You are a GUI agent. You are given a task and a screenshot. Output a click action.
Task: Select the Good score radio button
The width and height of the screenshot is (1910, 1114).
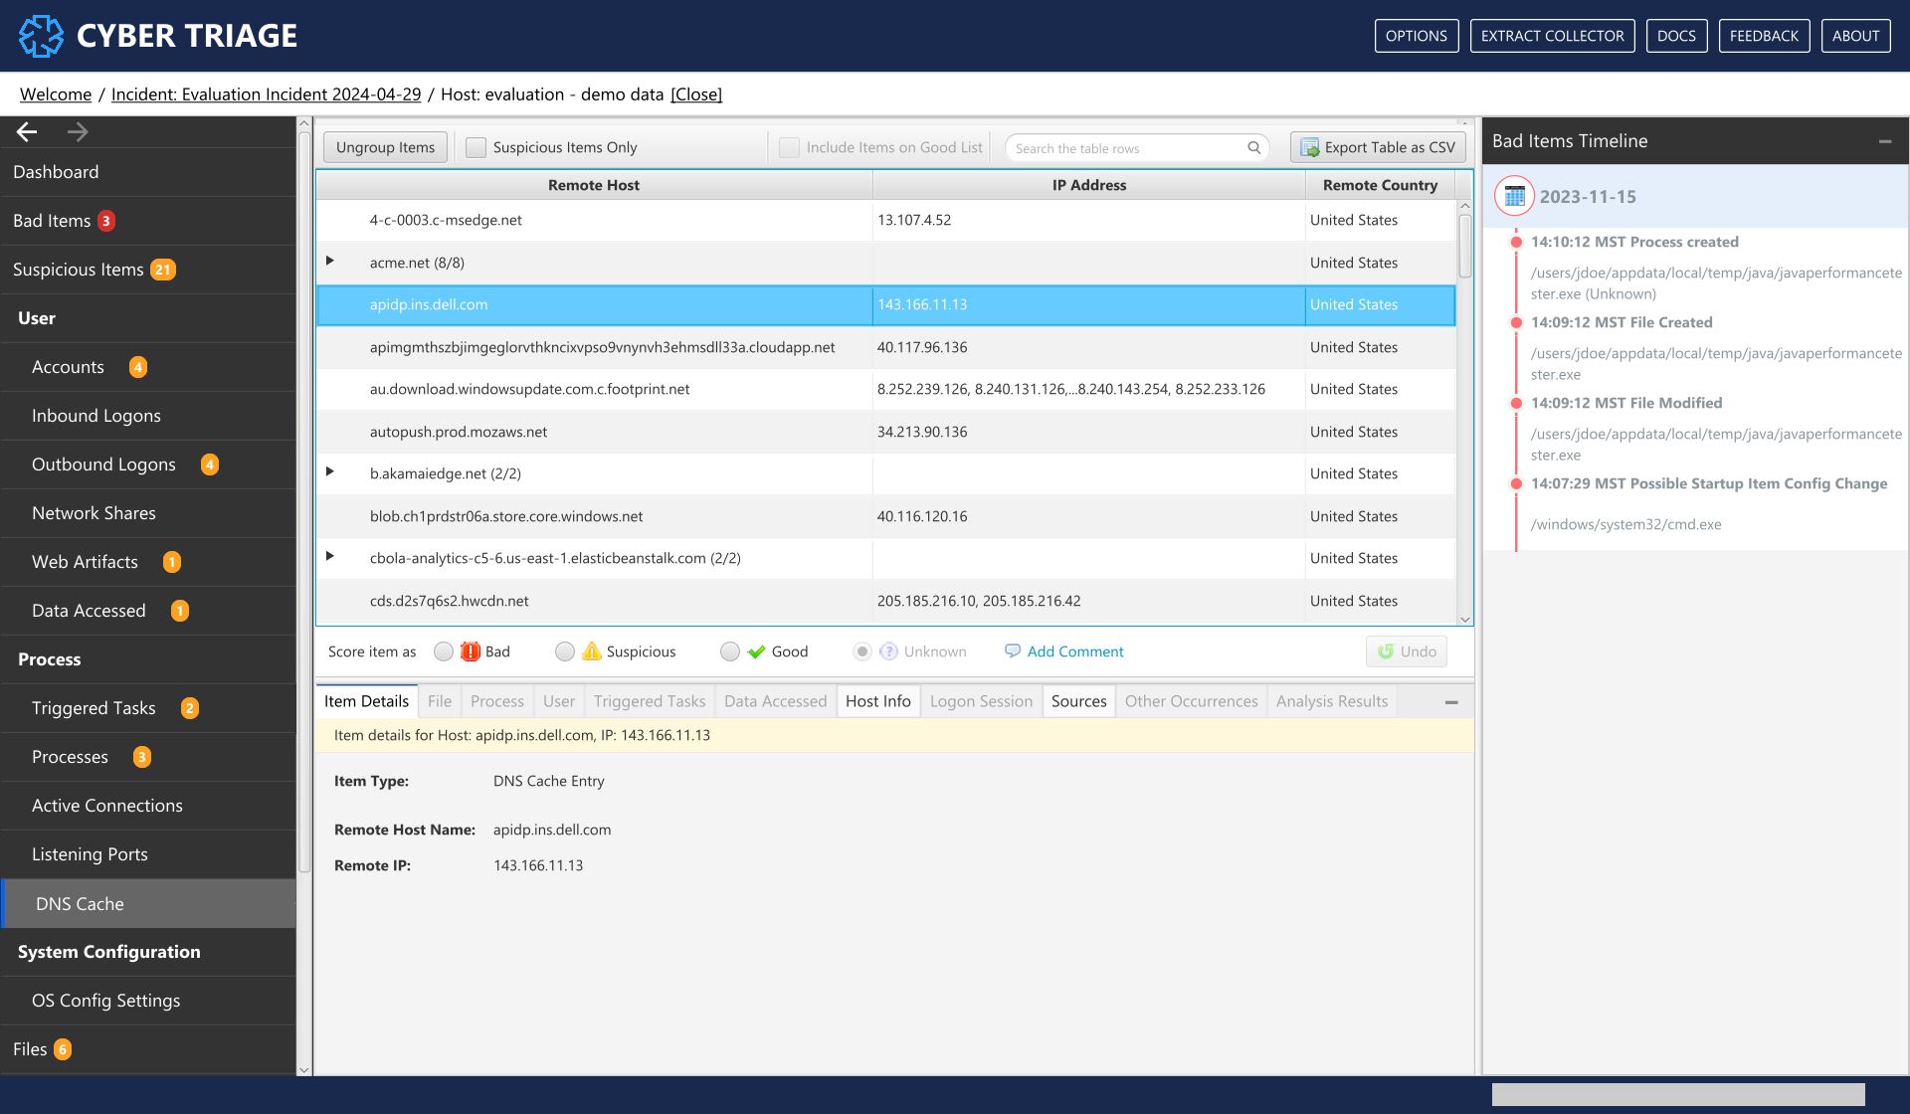tap(730, 651)
